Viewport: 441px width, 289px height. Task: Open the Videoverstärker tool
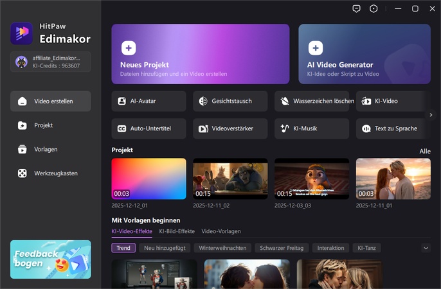pyautogui.click(x=230, y=128)
